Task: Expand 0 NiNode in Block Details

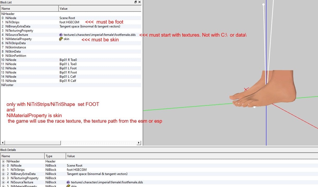Action: coord(3,166)
